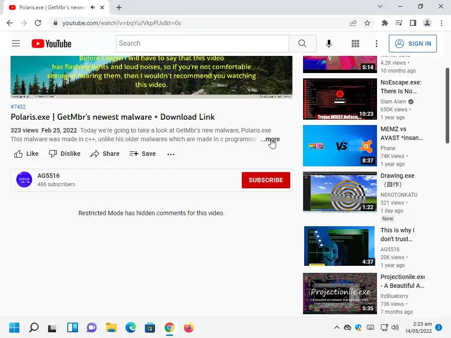Click the #7432 hashtag link
This screenshot has width=451, height=338.
tap(18, 107)
